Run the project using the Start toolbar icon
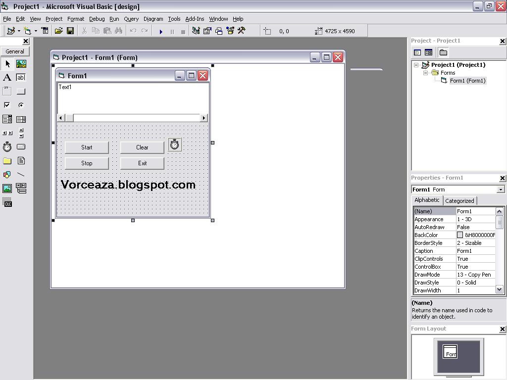 [x=161, y=31]
